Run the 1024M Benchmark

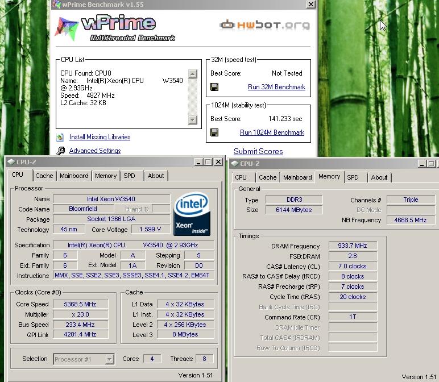coord(272,132)
